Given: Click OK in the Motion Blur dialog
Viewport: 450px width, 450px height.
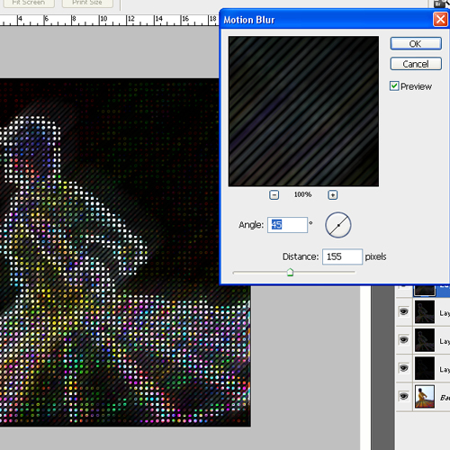Looking at the screenshot, I should pos(416,44).
